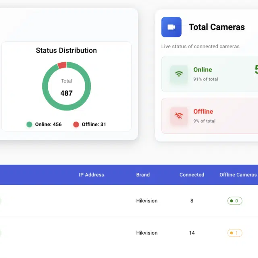Click the red segment of the donut chart
The image size is (258, 258).
tap(62, 65)
